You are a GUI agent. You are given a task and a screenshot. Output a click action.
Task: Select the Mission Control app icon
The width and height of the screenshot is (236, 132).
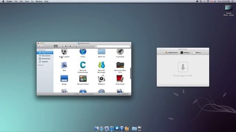pos(83,78)
